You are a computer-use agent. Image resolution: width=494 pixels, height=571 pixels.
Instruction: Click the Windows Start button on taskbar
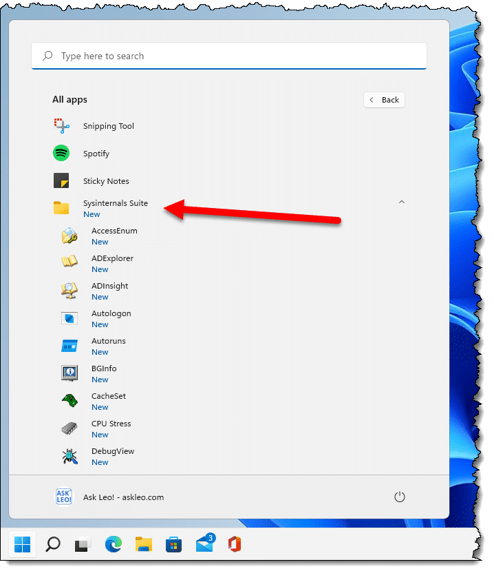tap(22, 544)
